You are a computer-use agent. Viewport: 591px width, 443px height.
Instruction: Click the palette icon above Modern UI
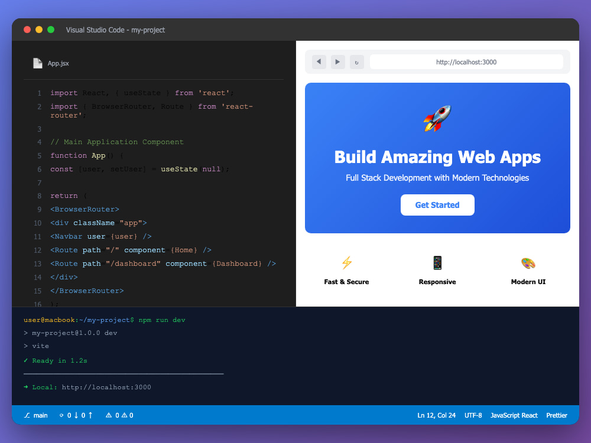click(528, 263)
